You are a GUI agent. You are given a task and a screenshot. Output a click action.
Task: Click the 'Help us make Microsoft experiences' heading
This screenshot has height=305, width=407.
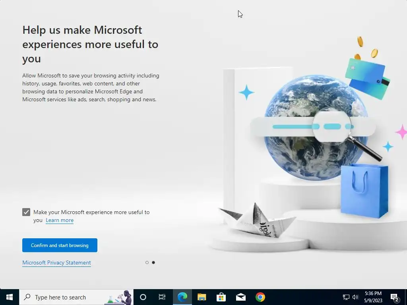(90, 44)
